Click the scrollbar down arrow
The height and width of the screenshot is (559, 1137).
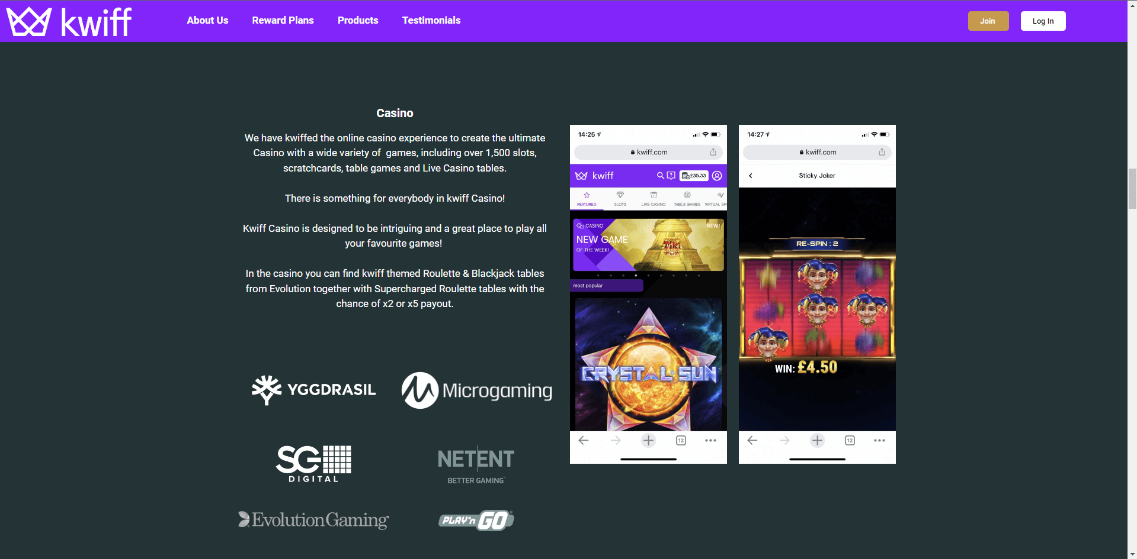click(1132, 554)
